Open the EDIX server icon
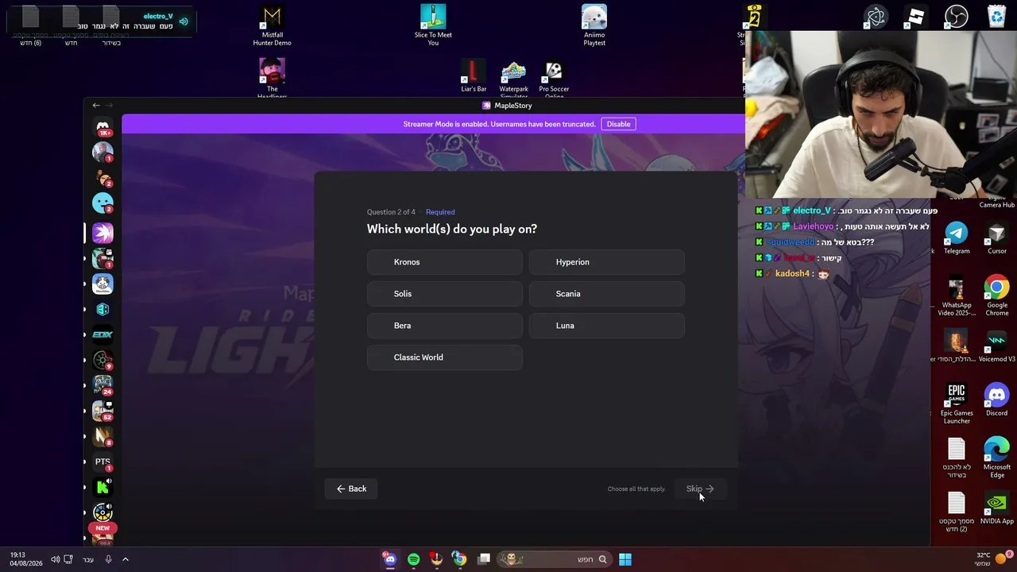Screen dimensions: 1017x572 [102, 334]
